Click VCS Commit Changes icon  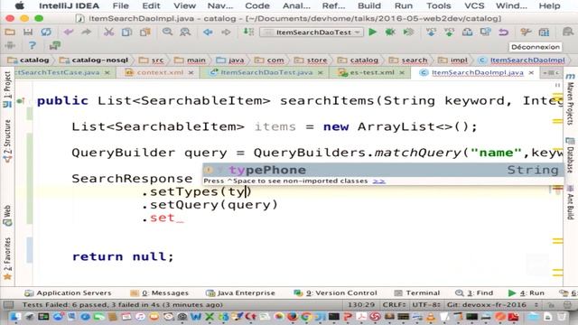(449, 32)
